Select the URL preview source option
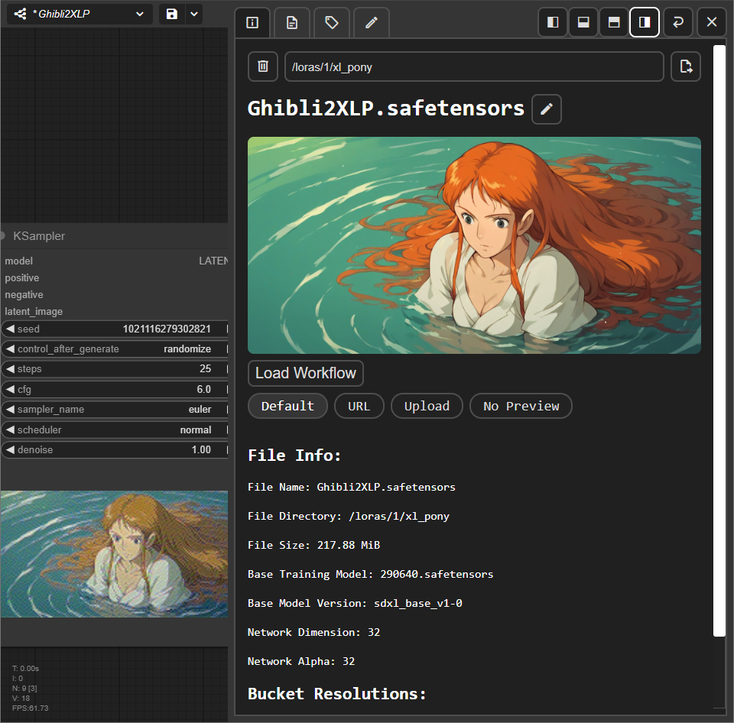This screenshot has height=723, width=734. [359, 406]
